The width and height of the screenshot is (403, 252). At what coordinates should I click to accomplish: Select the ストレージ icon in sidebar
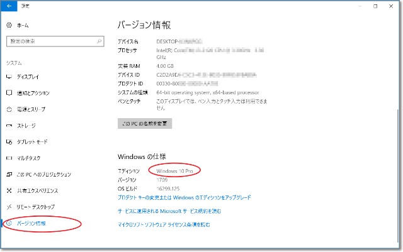pyautogui.click(x=9, y=126)
